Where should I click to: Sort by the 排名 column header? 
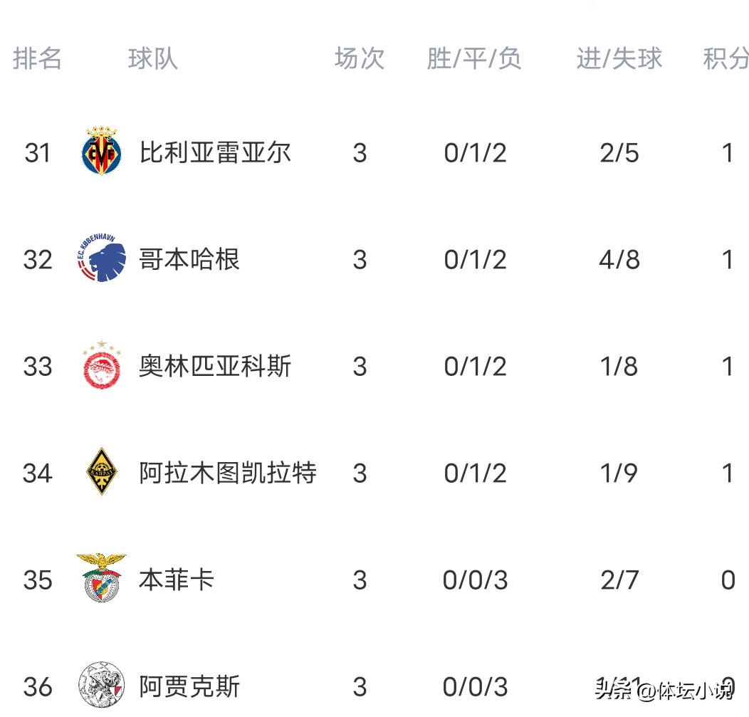tap(38, 58)
